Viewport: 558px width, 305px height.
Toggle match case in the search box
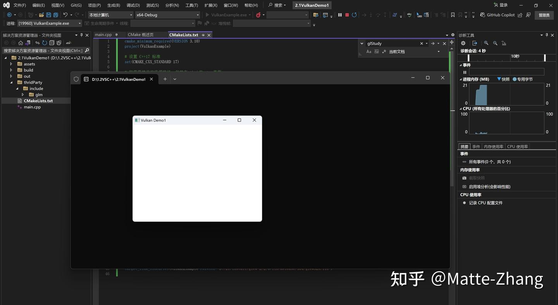tap(369, 51)
